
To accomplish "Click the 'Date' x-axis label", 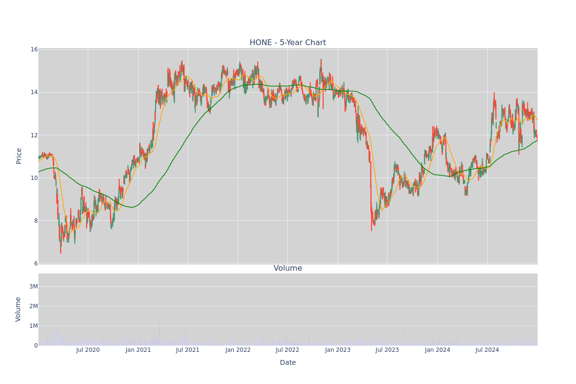I will click(x=288, y=363).
